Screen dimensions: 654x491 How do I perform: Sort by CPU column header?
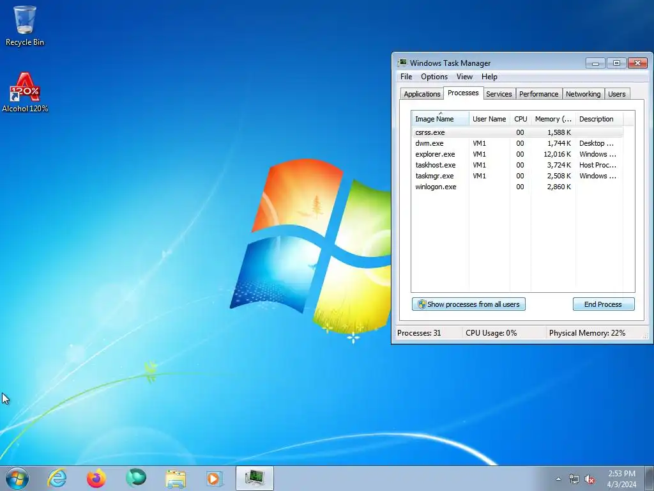coord(521,119)
